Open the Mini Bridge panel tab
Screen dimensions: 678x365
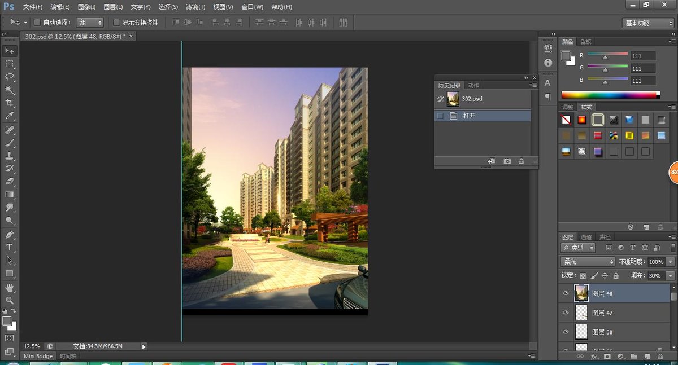tap(38, 356)
